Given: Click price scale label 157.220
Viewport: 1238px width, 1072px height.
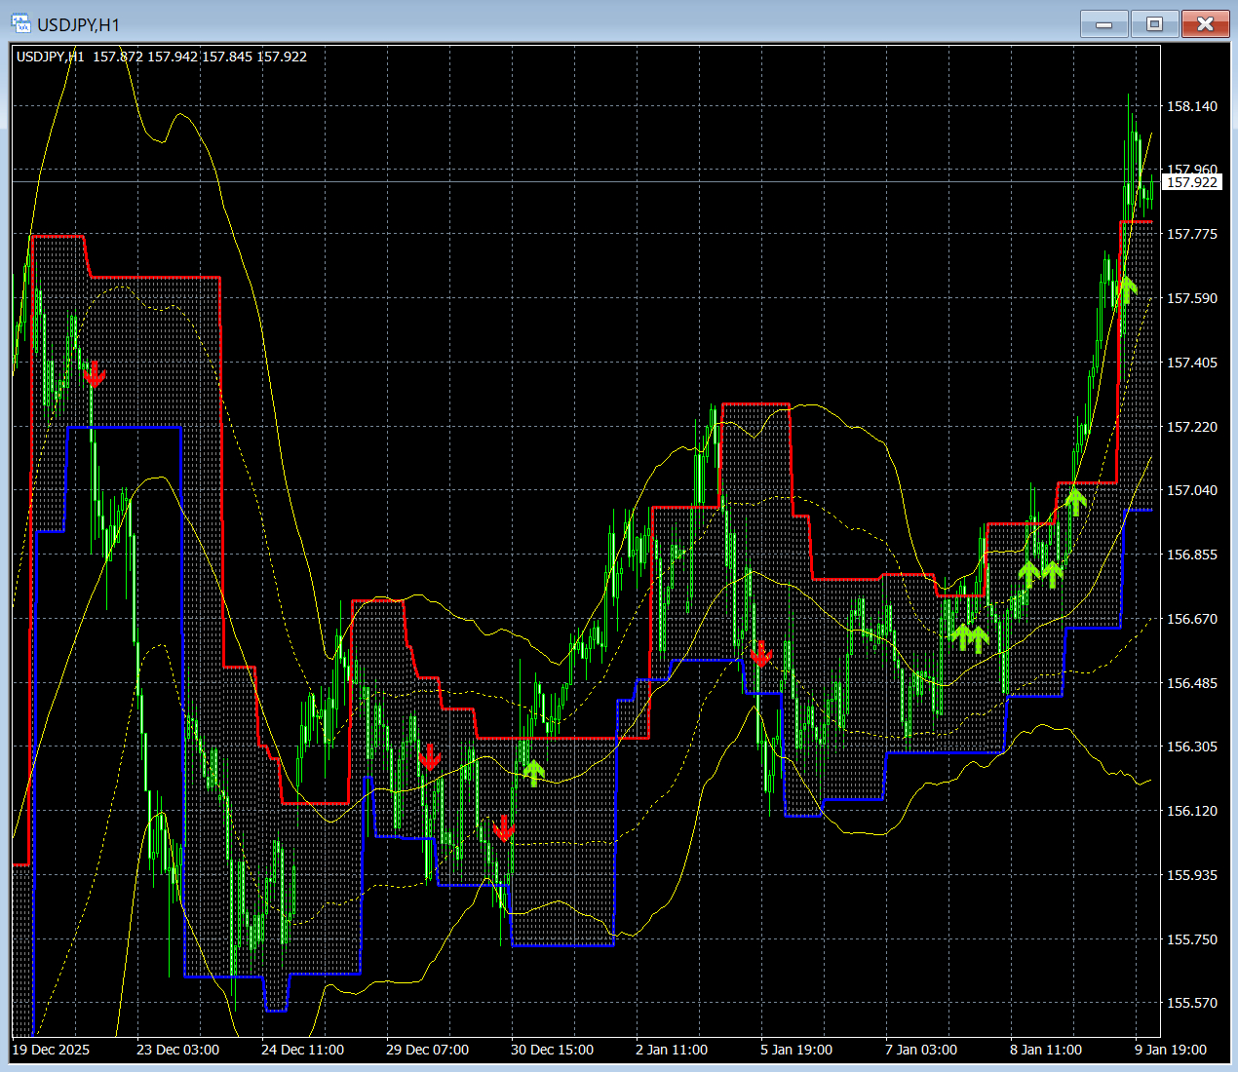Looking at the screenshot, I should [x=1192, y=427].
